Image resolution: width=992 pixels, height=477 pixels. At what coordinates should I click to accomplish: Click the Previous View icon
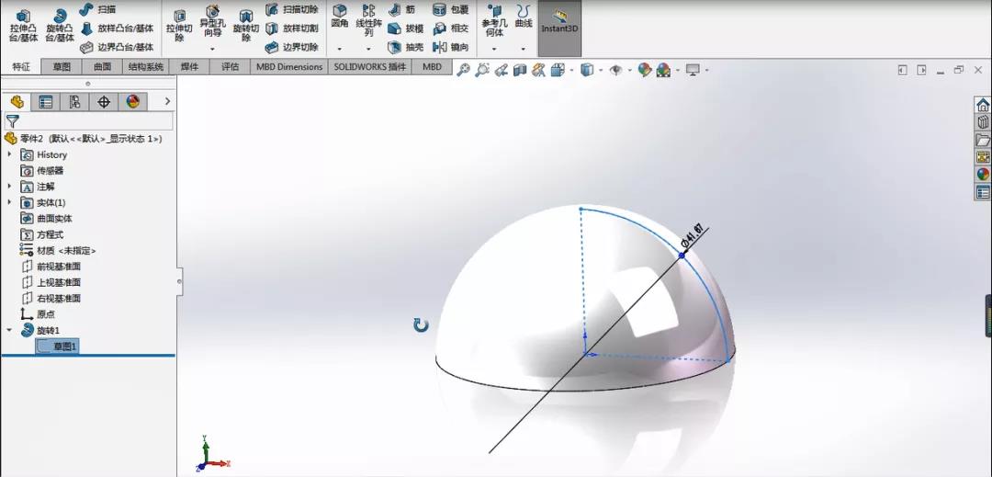[502, 70]
